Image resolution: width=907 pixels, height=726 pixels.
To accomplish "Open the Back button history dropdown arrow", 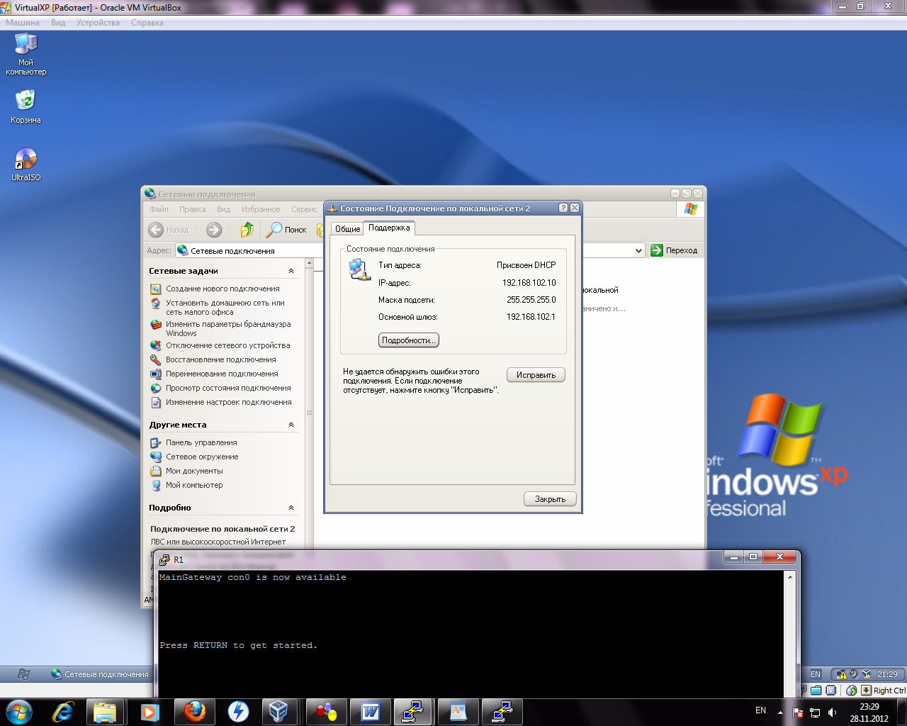I will [x=197, y=230].
